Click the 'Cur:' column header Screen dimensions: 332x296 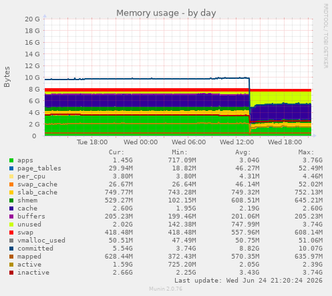click(116, 152)
